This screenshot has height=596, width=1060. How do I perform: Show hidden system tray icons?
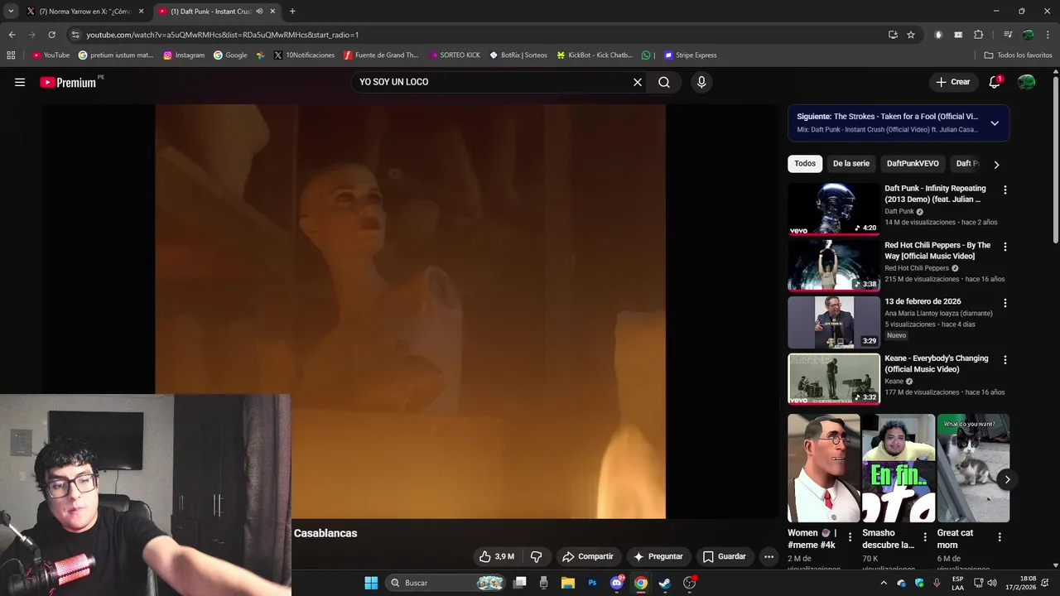click(884, 583)
